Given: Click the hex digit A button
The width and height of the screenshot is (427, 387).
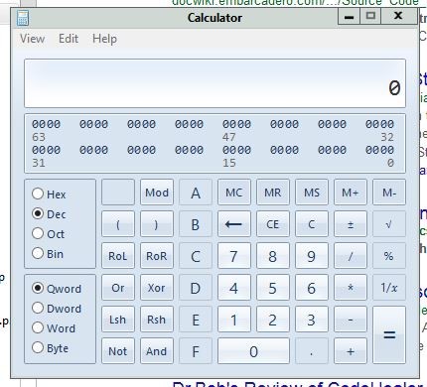Looking at the screenshot, I should coord(196,193).
